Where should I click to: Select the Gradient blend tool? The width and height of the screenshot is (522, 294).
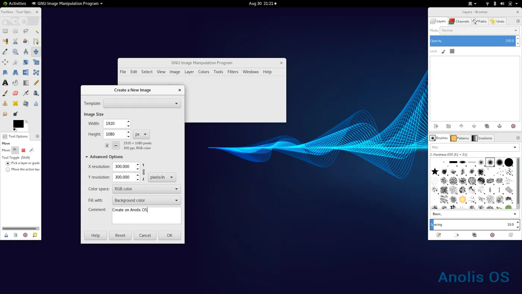[x=26, y=83]
